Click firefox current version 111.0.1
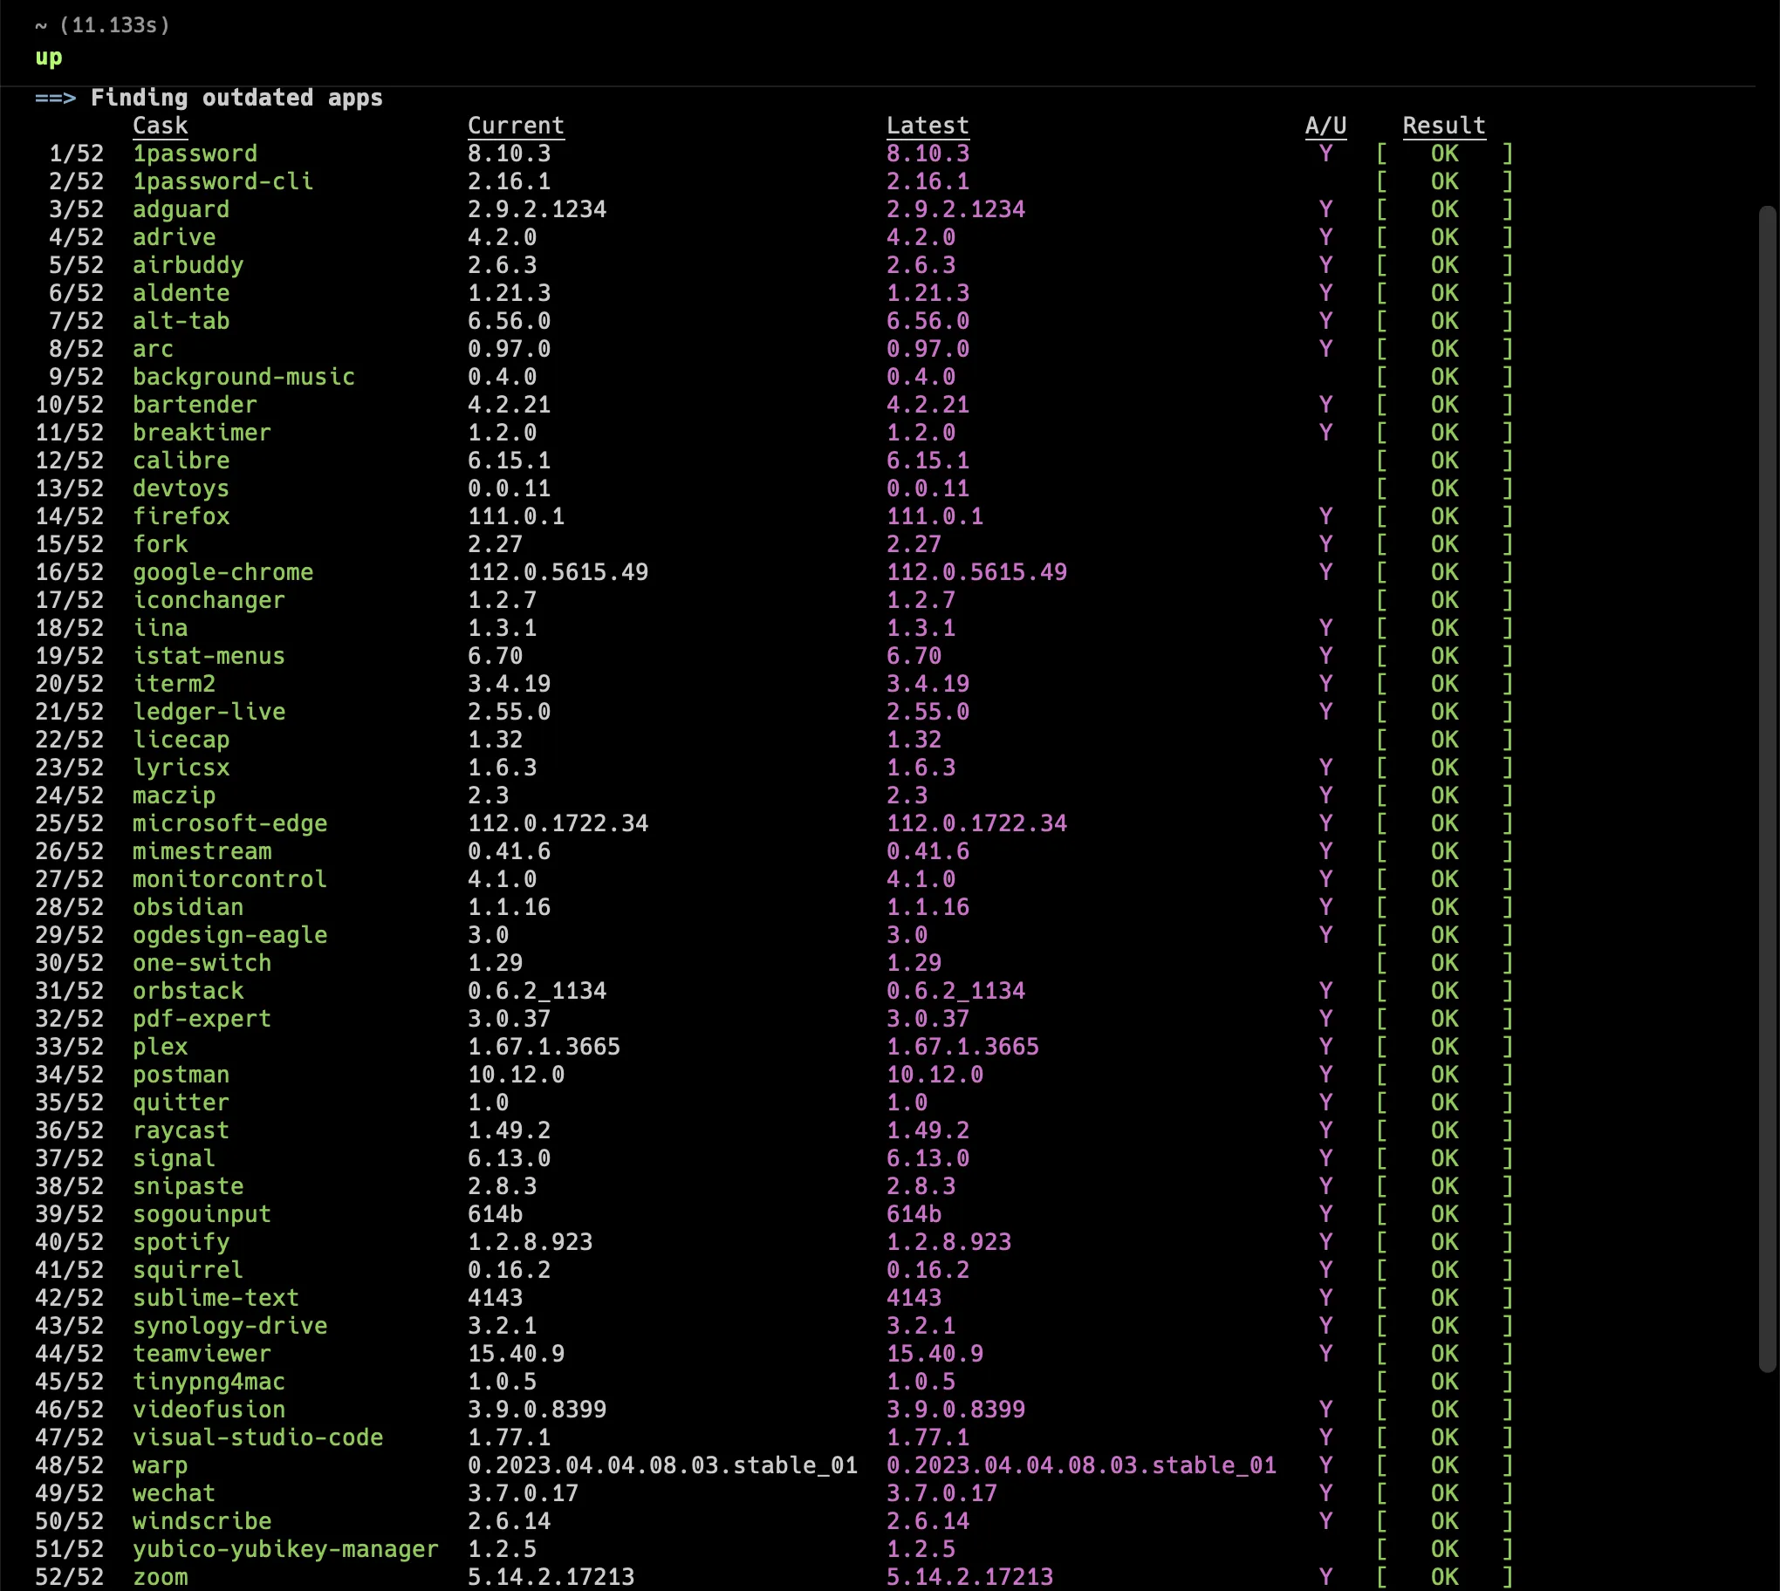 [516, 516]
